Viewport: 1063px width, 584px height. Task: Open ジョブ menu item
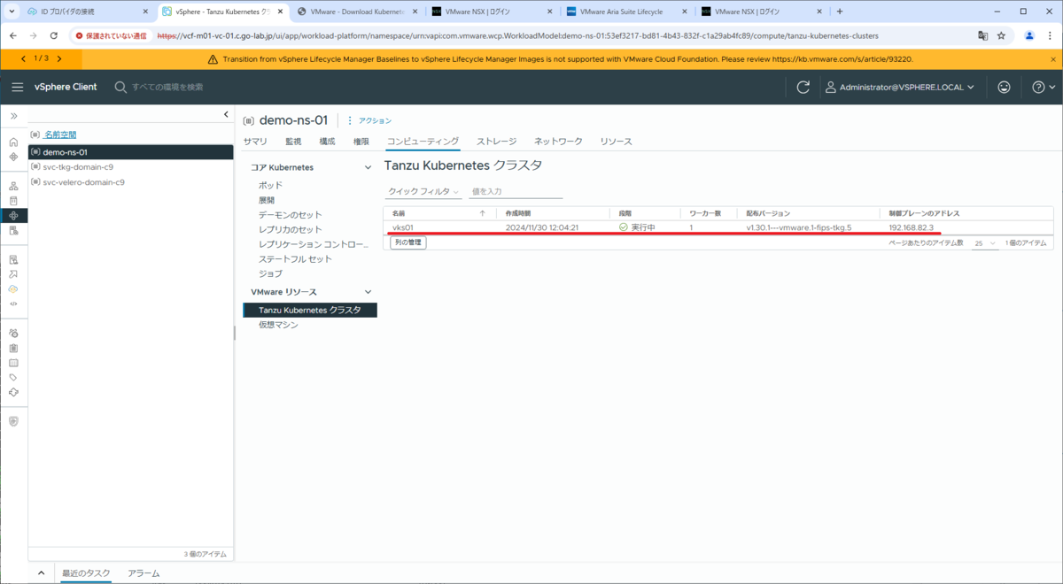(x=270, y=273)
